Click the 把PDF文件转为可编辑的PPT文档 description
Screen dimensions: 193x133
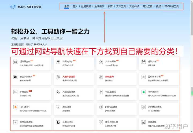point(33,111)
